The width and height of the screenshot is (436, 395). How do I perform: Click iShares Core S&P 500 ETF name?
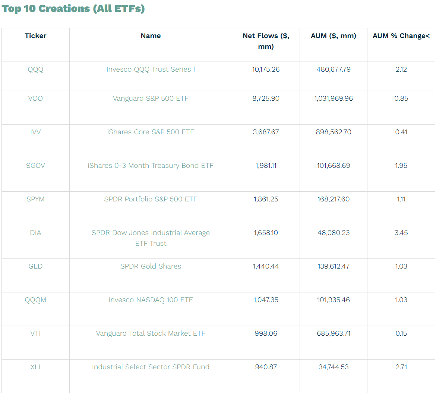point(151,132)
